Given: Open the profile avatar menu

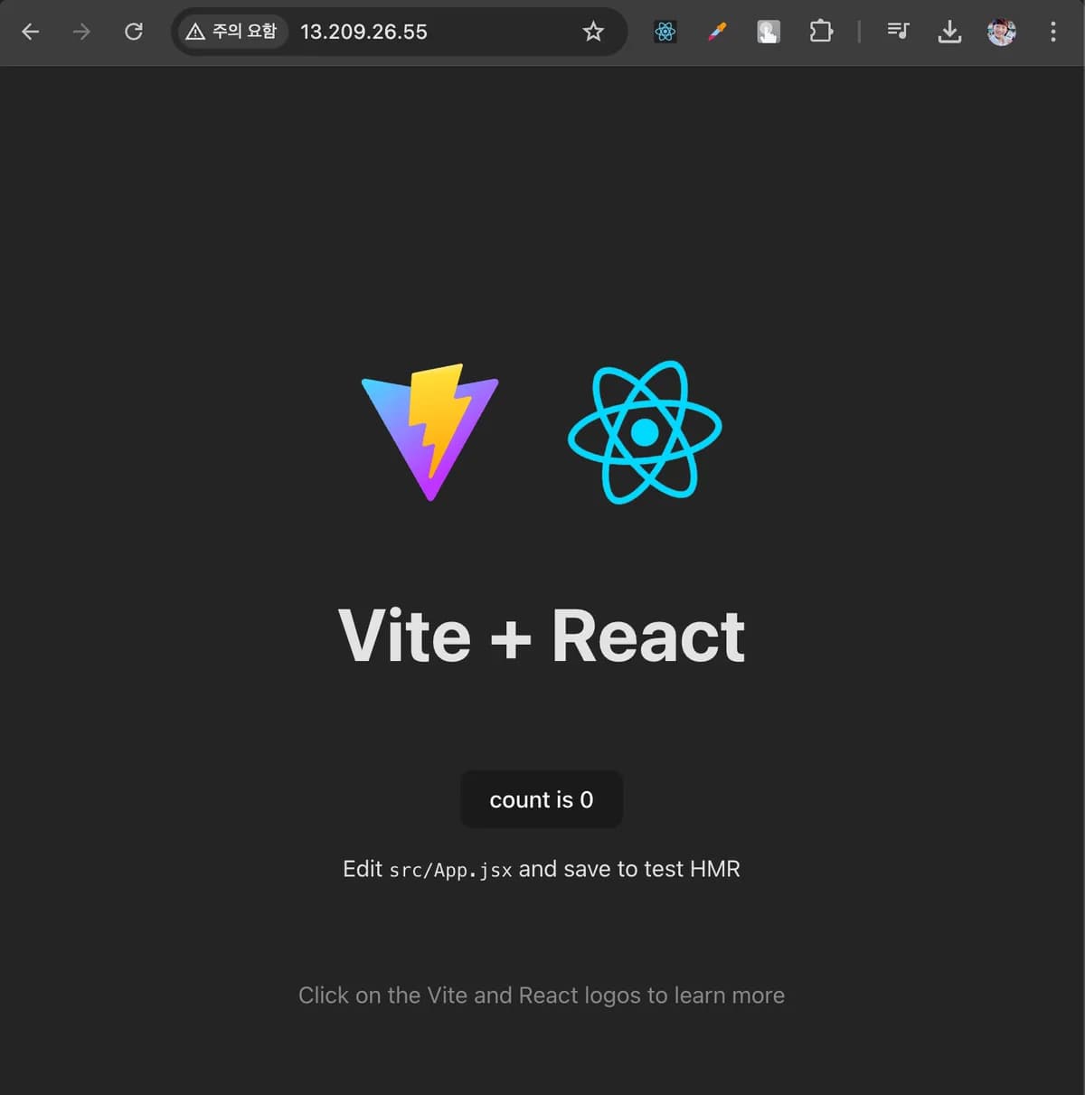Looking at the screenshot, I should point(1001,32).
